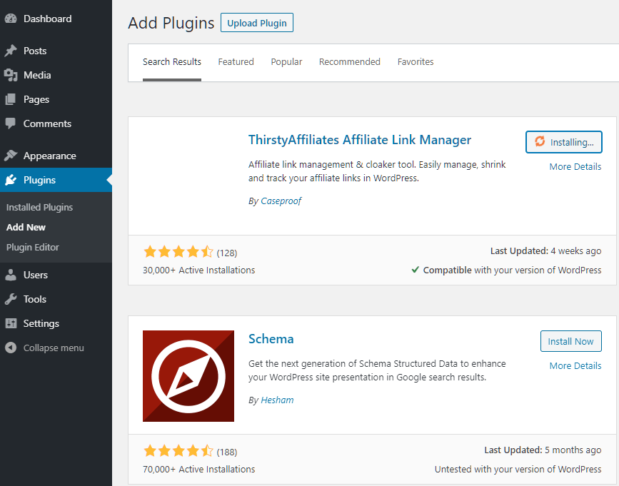Click the (128) ratings count
The height and width of the screenshot is (486, 619).
click(226, 253)
